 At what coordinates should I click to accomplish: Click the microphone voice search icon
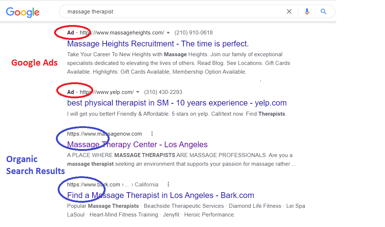click(307, 11)
